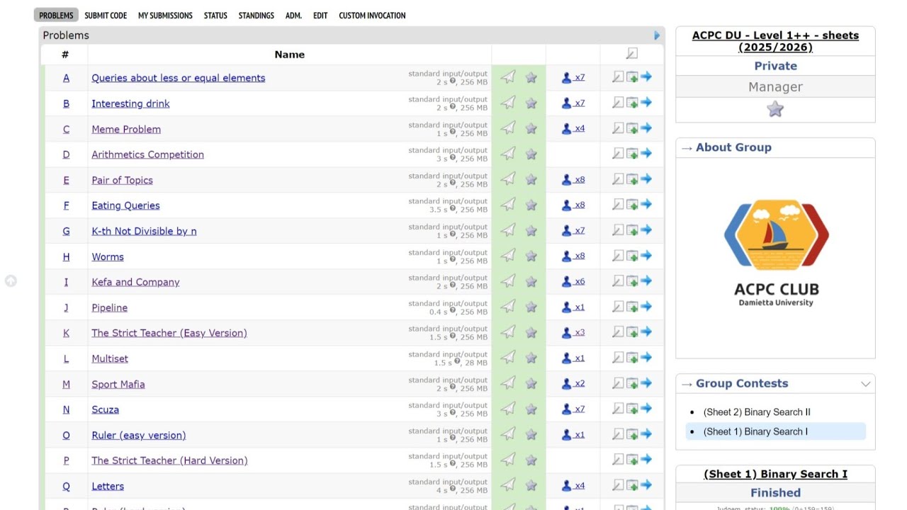Open the Standings tab
The width and height of the screenshot is (907, 510).
coord(257,16)
